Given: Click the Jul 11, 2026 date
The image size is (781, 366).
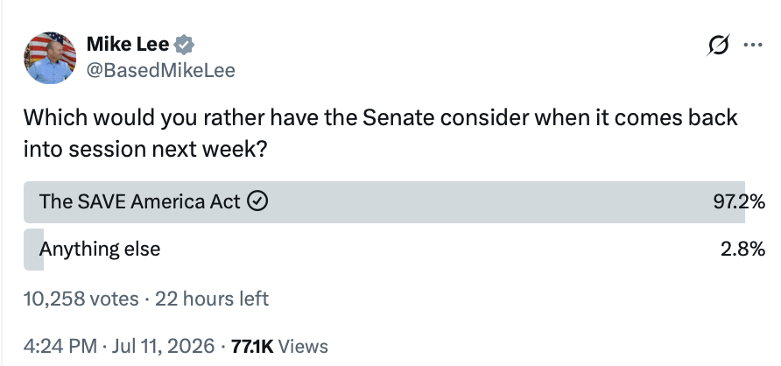Looking at the screenshot, I should pyautogui.click(x=163, y=346).
